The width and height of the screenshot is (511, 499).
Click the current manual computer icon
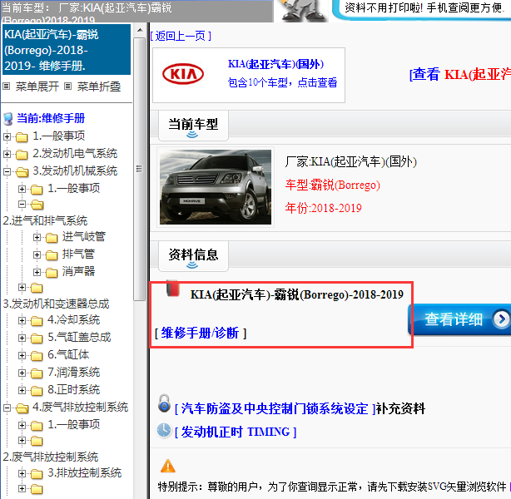tap(8, 119)
